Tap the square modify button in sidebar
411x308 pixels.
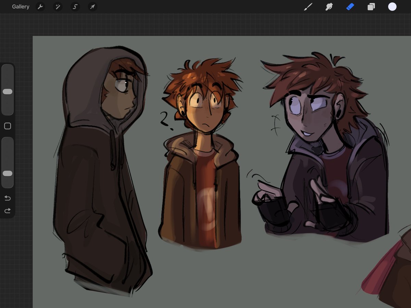[x=8, y=126]
